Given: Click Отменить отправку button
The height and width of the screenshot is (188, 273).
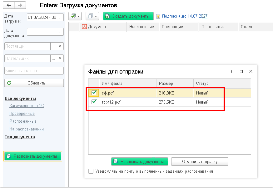Looking at the screenshot, I should pyautogui.click(x=200, y=161).
